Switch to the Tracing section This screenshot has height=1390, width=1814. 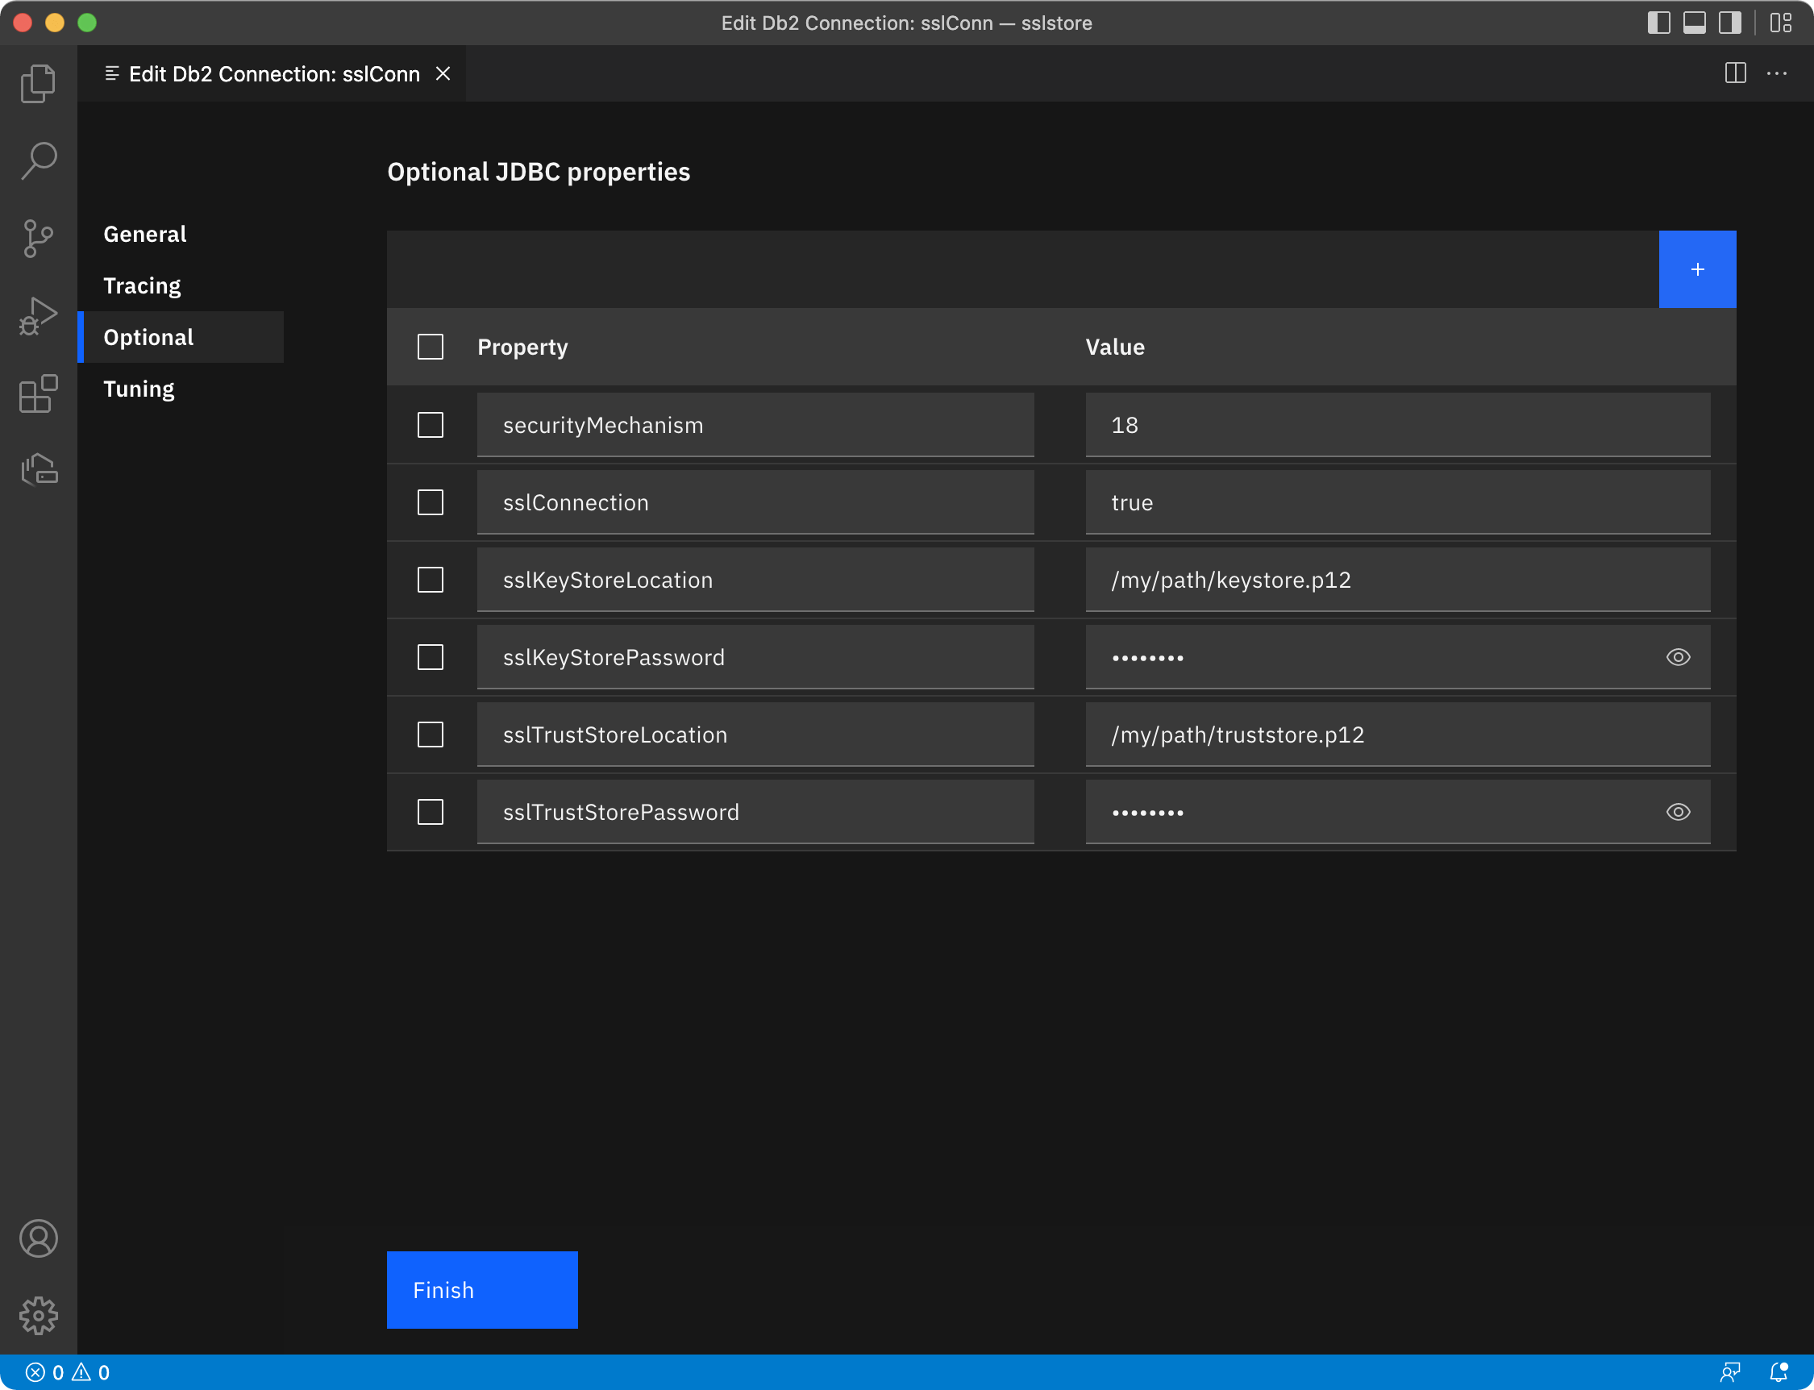[x=141, y=285]
